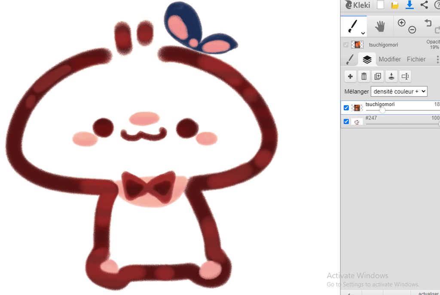Open an image with the folder icon

(x=395, y=5)
